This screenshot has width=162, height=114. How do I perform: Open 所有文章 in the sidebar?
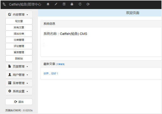(x=19, y=28)
